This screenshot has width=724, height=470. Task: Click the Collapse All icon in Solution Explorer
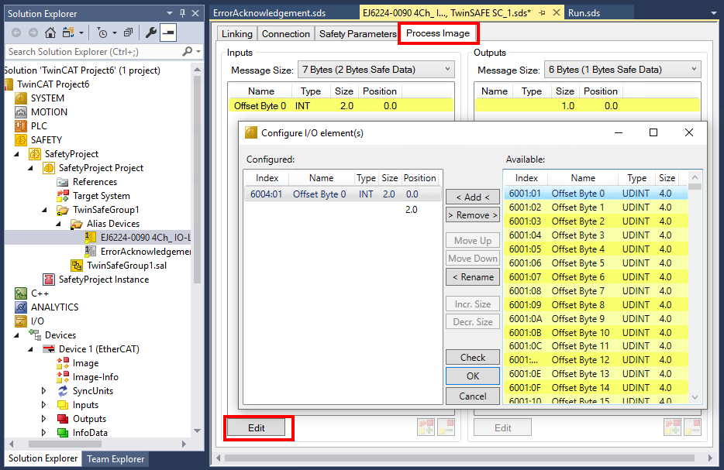(129, 33)
